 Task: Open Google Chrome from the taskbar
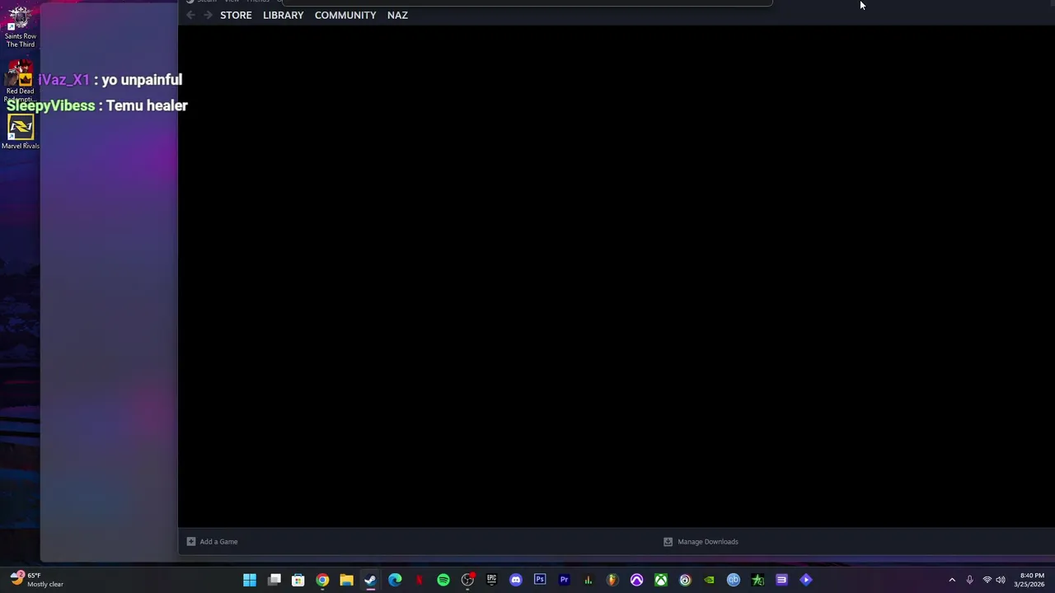pos(322,580)
